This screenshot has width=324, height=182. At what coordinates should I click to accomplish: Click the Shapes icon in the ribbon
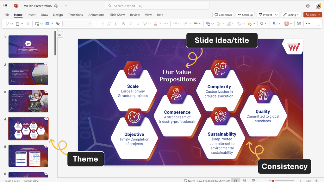tap(208, 24)
